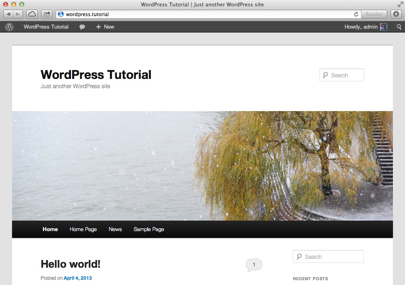405x285 pixels.
Task: Click the header Search field
Action: (342, 75)
